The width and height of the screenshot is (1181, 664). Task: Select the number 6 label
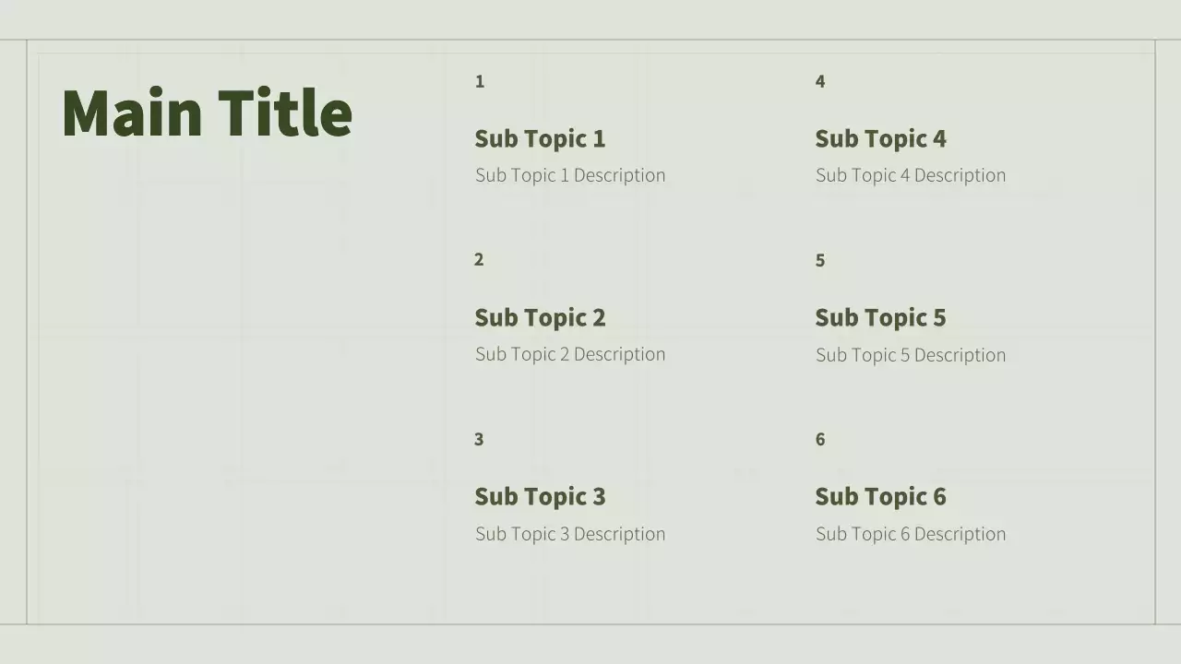pyautogui.click(x=820, y=440)
